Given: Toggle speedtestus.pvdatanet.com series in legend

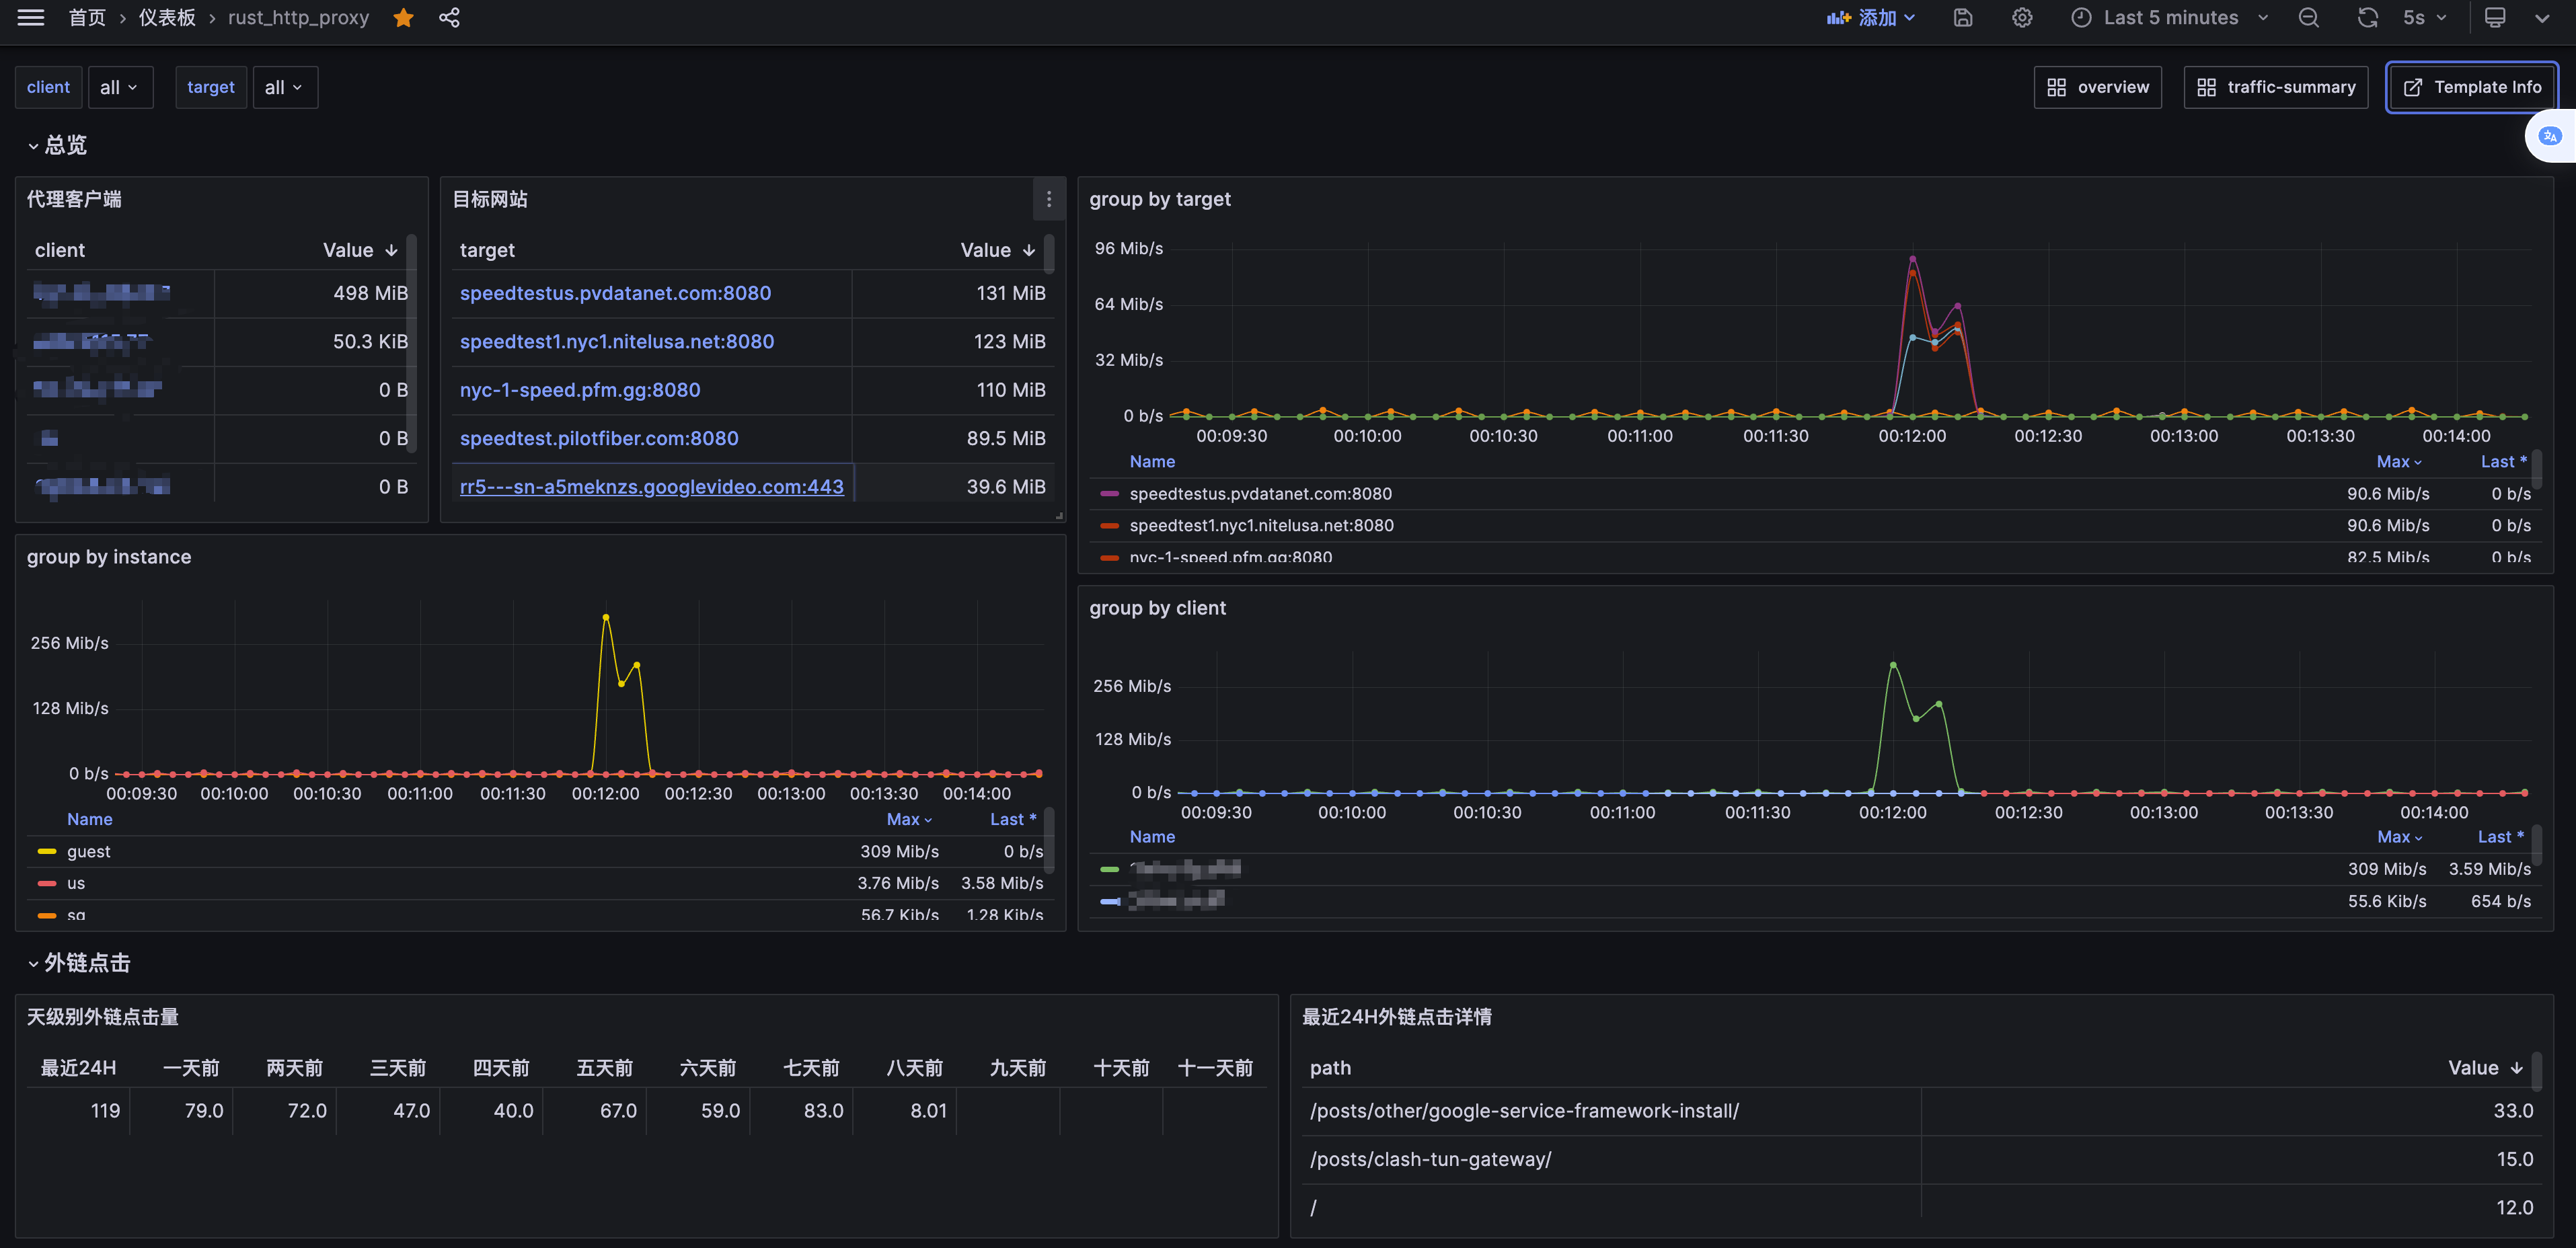Looking at the screenshot, I should 1260,494.
